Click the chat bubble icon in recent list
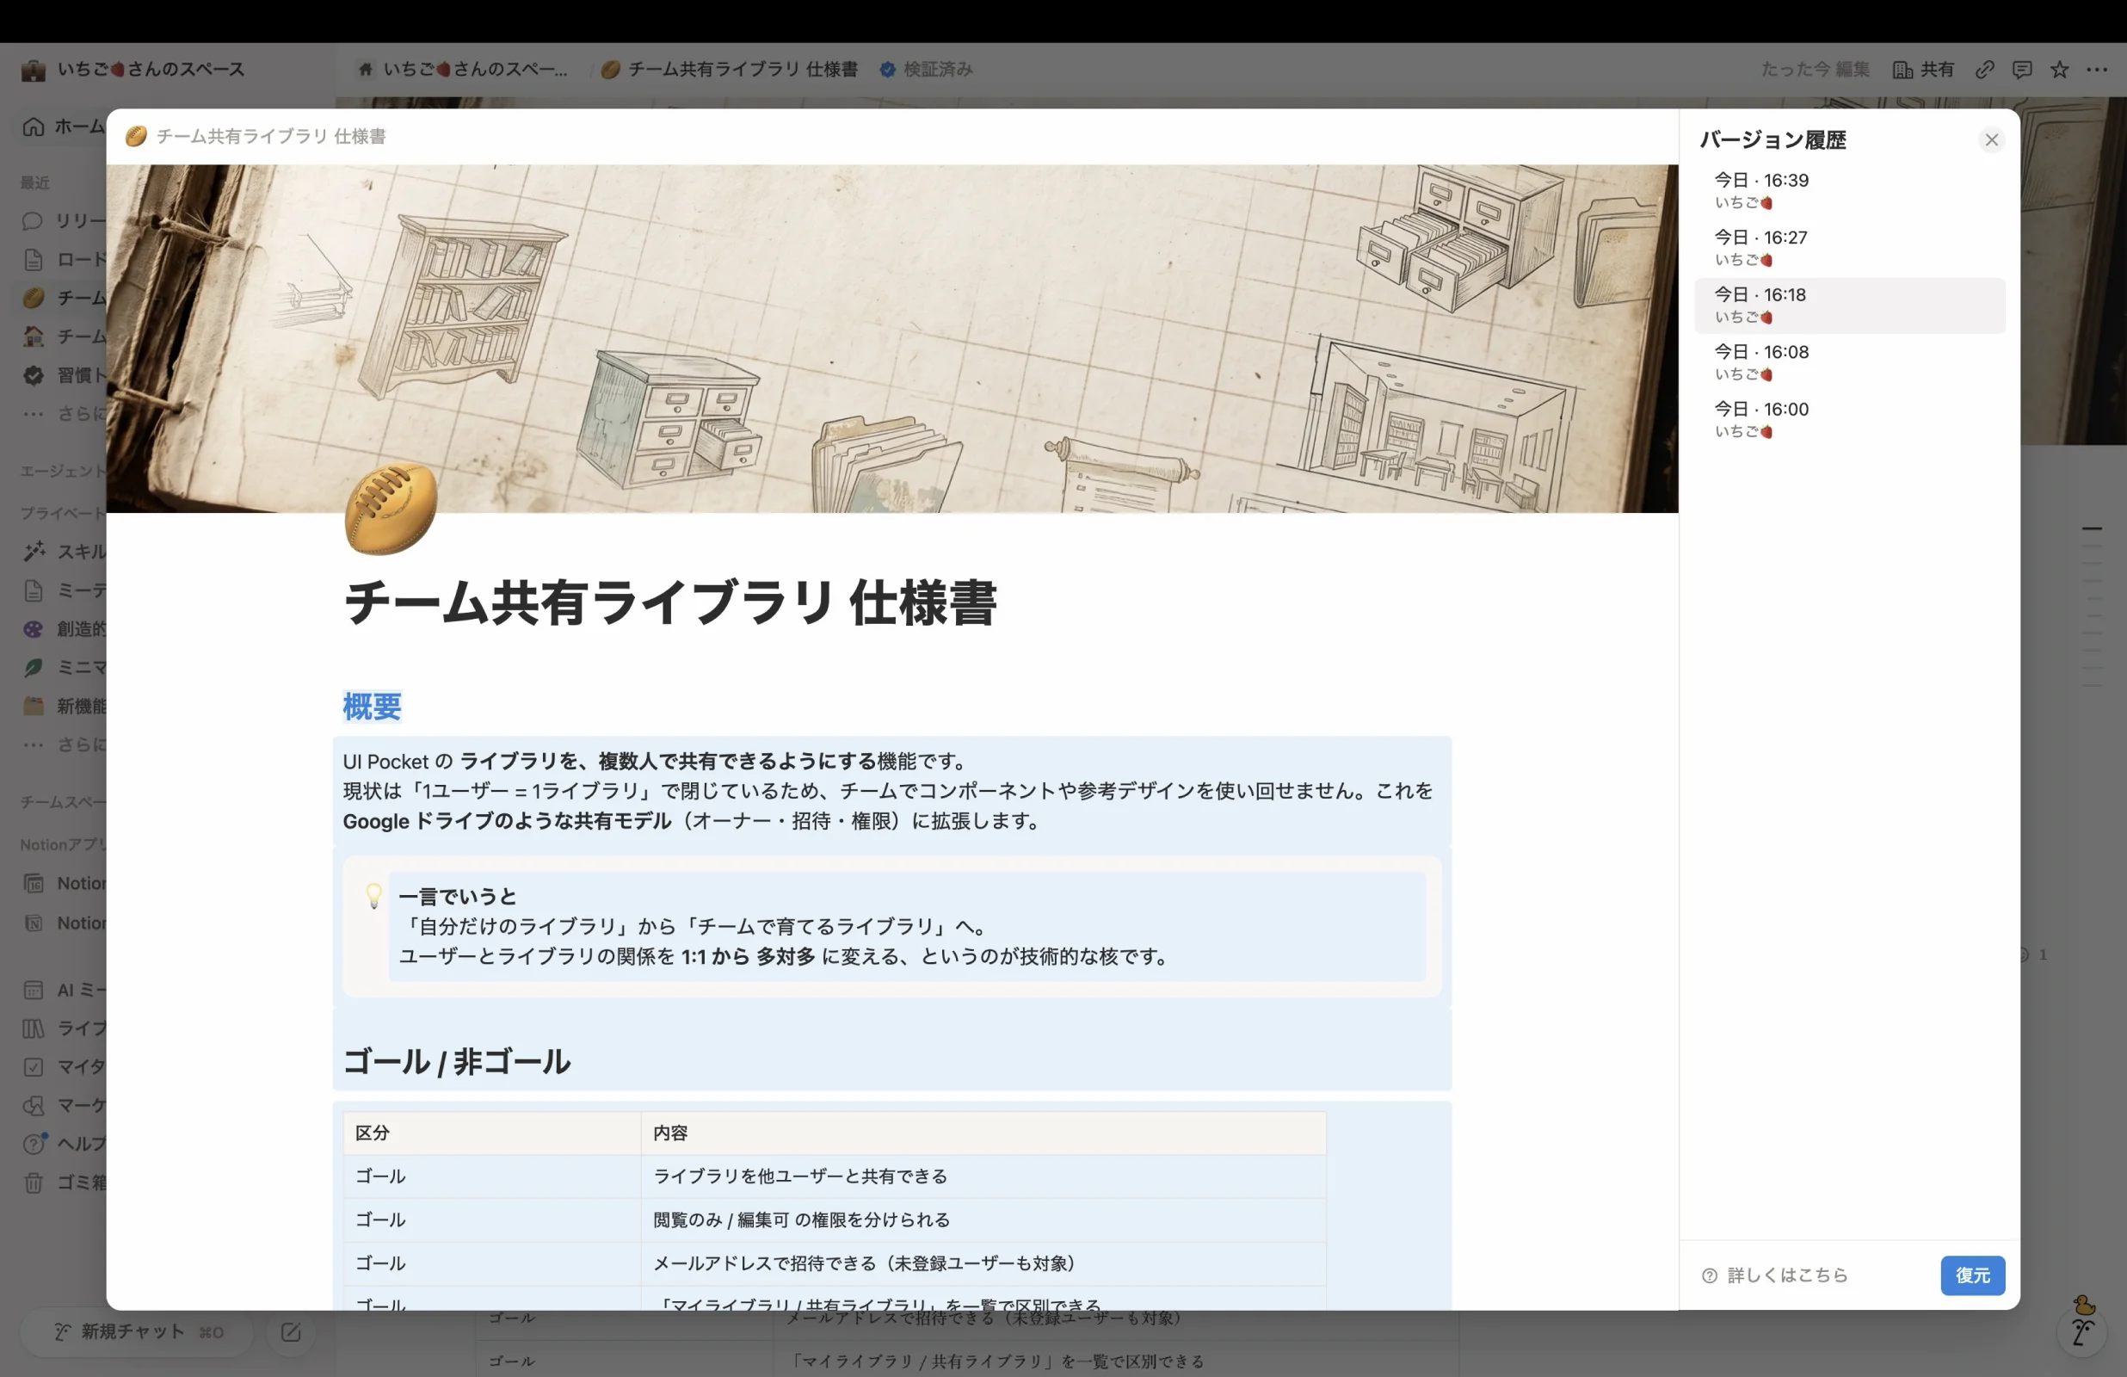2127x1377 pixels. point(33,221)
